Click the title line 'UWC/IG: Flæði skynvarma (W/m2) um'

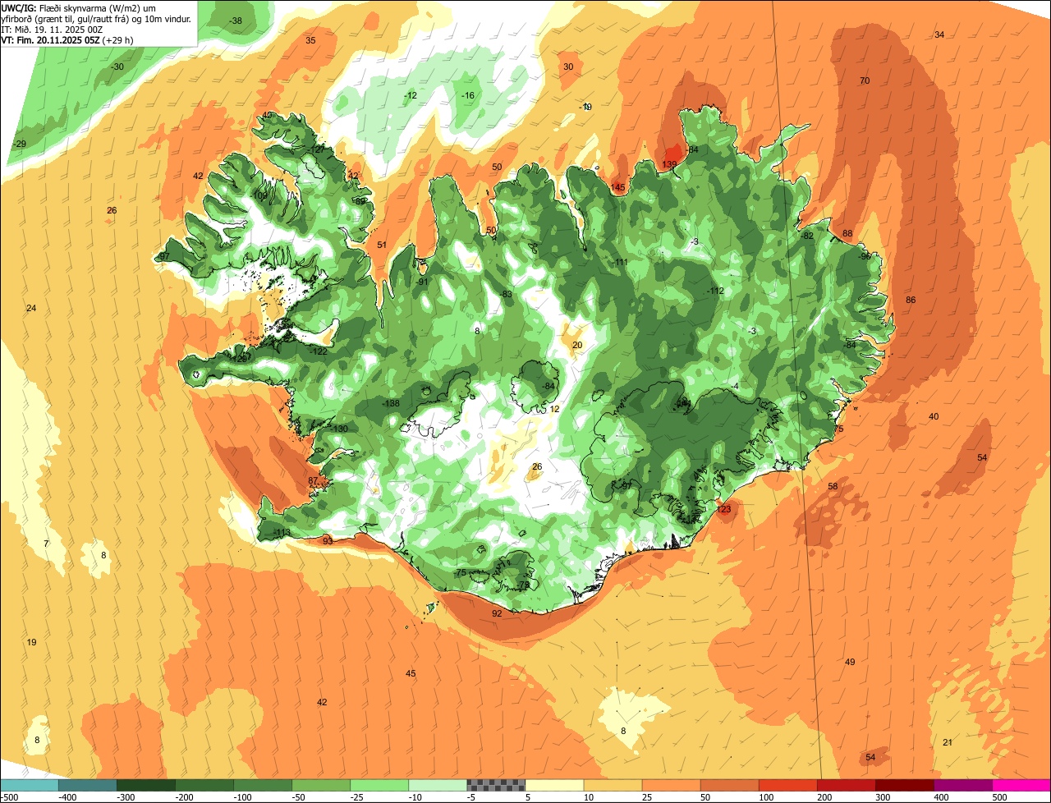[79, 7]
